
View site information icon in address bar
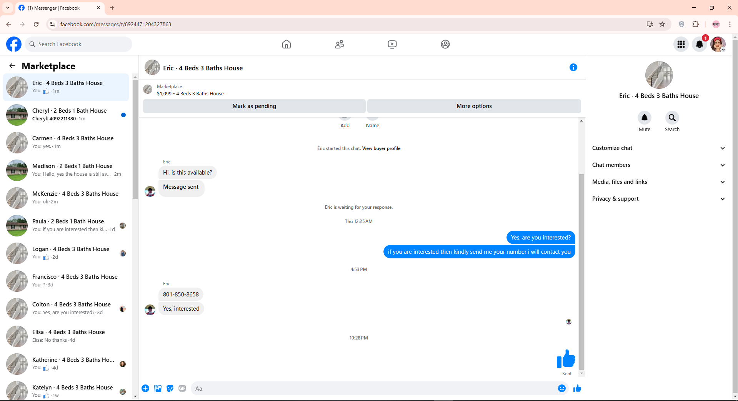pyautogui.click(x=53, y=24)
